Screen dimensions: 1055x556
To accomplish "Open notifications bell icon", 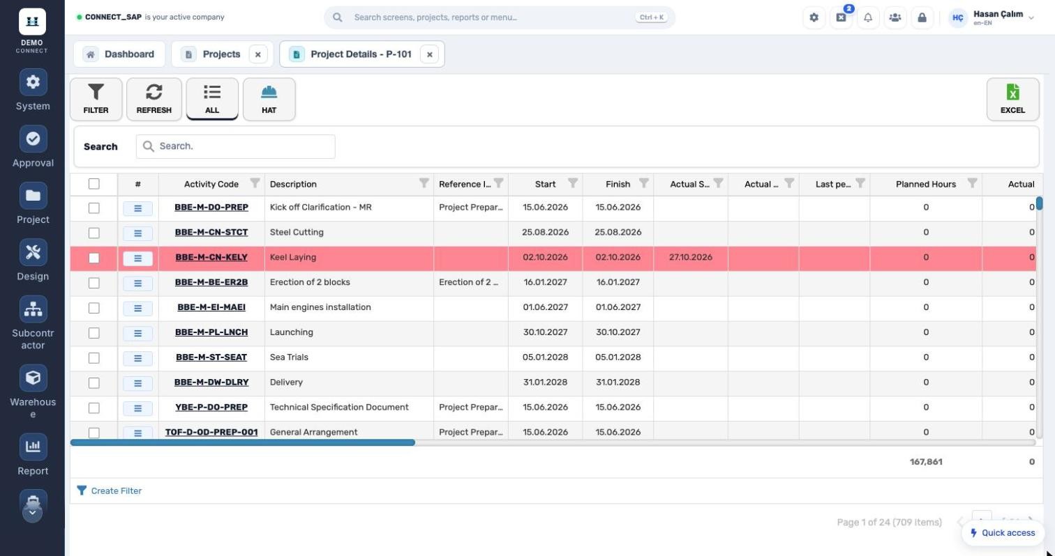I will (868, 17).
